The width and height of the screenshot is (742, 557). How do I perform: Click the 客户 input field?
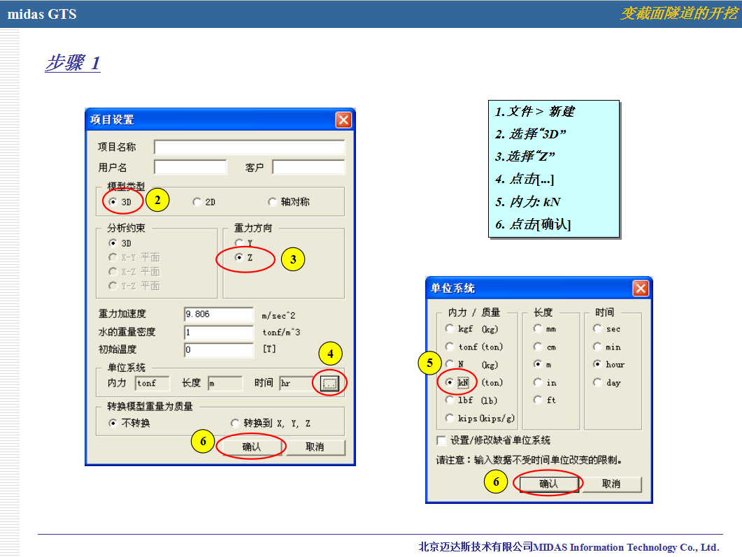pyautogui.click(x=308, y=167)
